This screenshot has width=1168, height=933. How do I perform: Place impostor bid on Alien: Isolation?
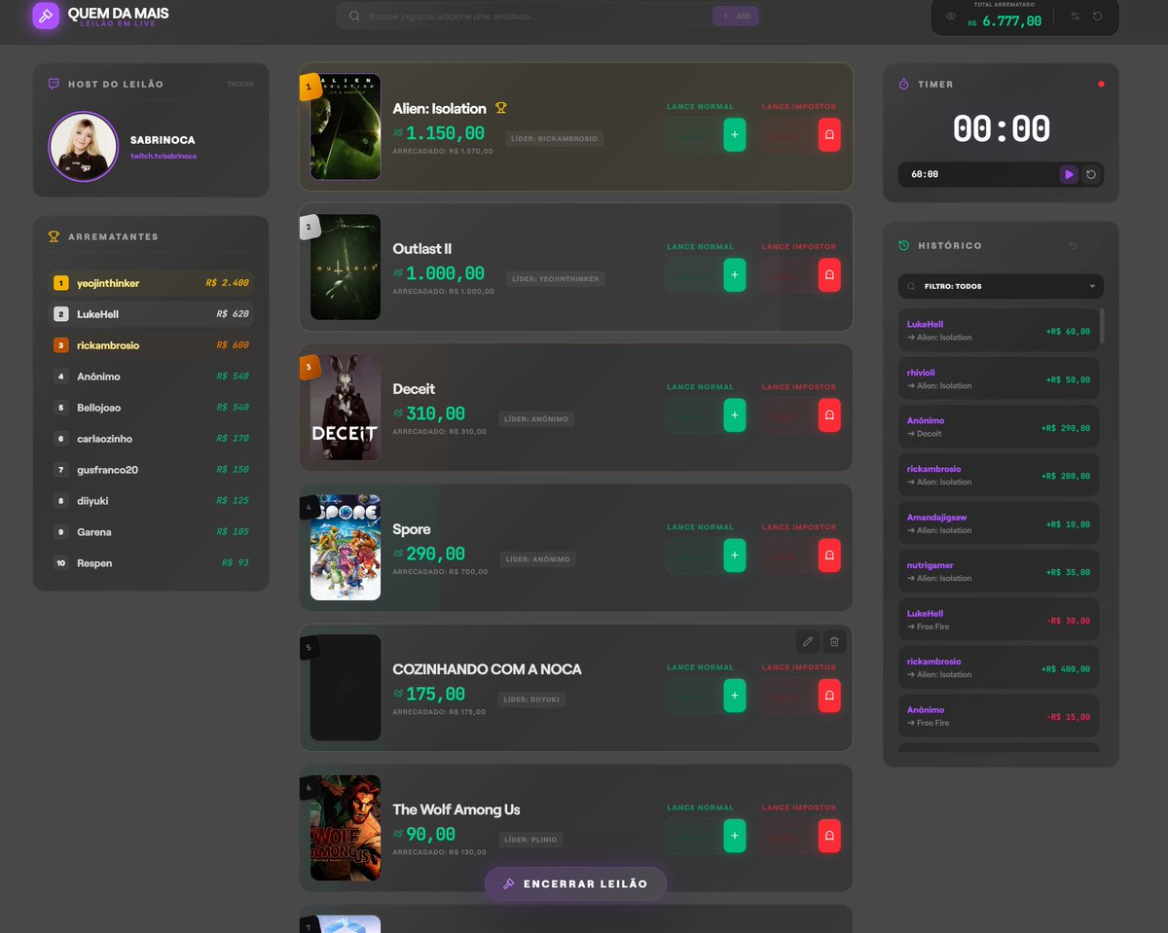[x=829, y=134]
